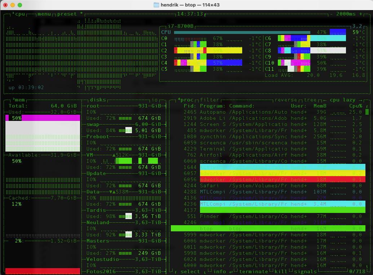Select the Adobe Li process row
Screen dimensions: 373x275
pos(268,118)
